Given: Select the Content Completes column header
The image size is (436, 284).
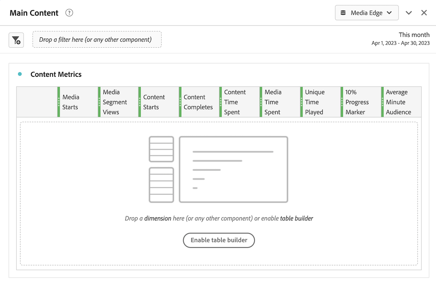Looking at the screenshot, I should pos(198,102).
